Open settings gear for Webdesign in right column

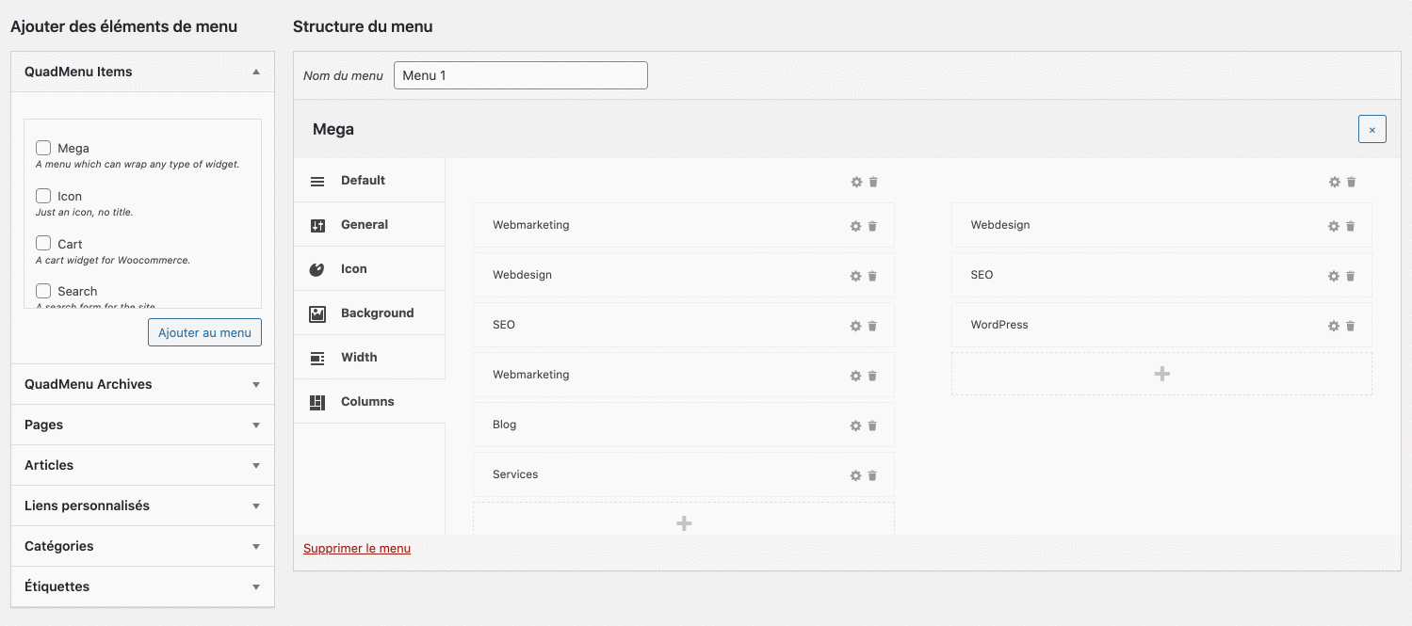coord(1333,226)
